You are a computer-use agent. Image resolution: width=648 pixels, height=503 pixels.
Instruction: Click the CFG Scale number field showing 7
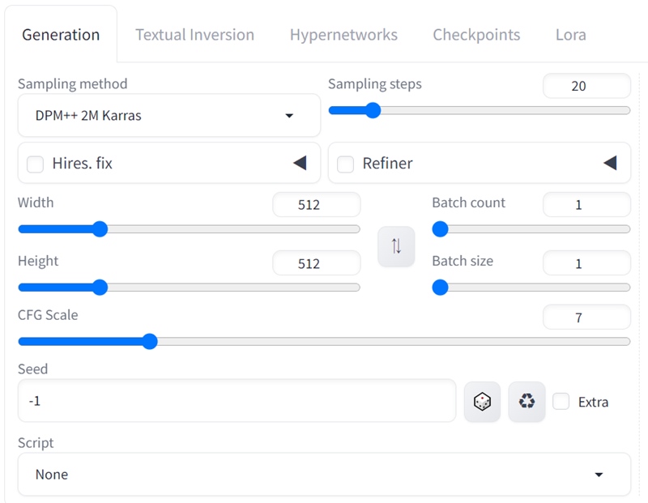pyautogui.click(x=586, y=318)
